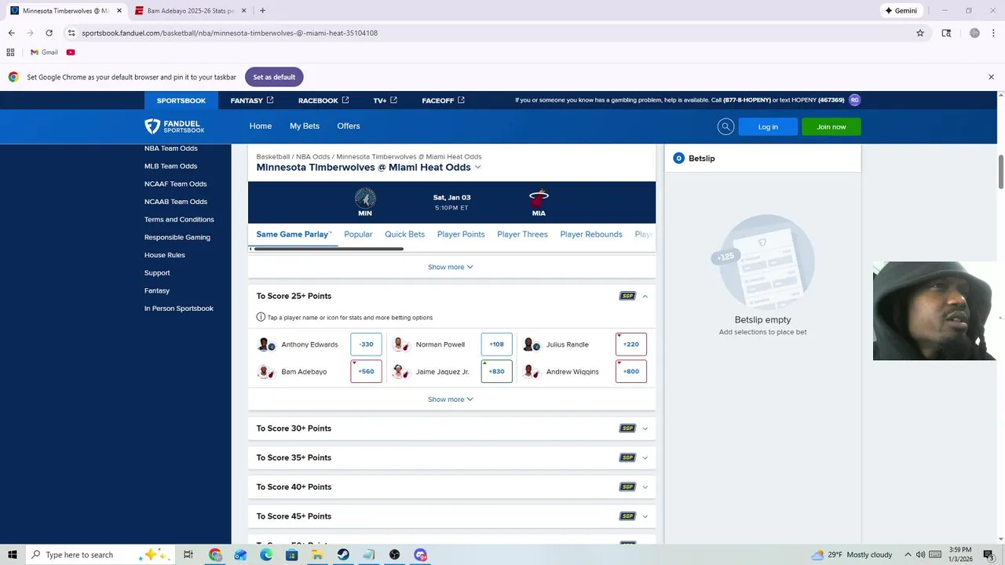Open Windows Start menu

pos(13,555)
